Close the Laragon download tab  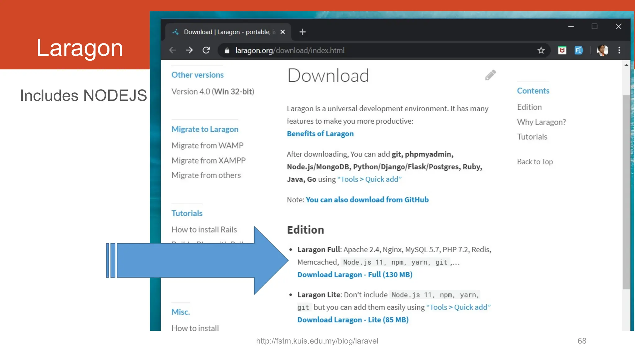(x=282, y=32)
